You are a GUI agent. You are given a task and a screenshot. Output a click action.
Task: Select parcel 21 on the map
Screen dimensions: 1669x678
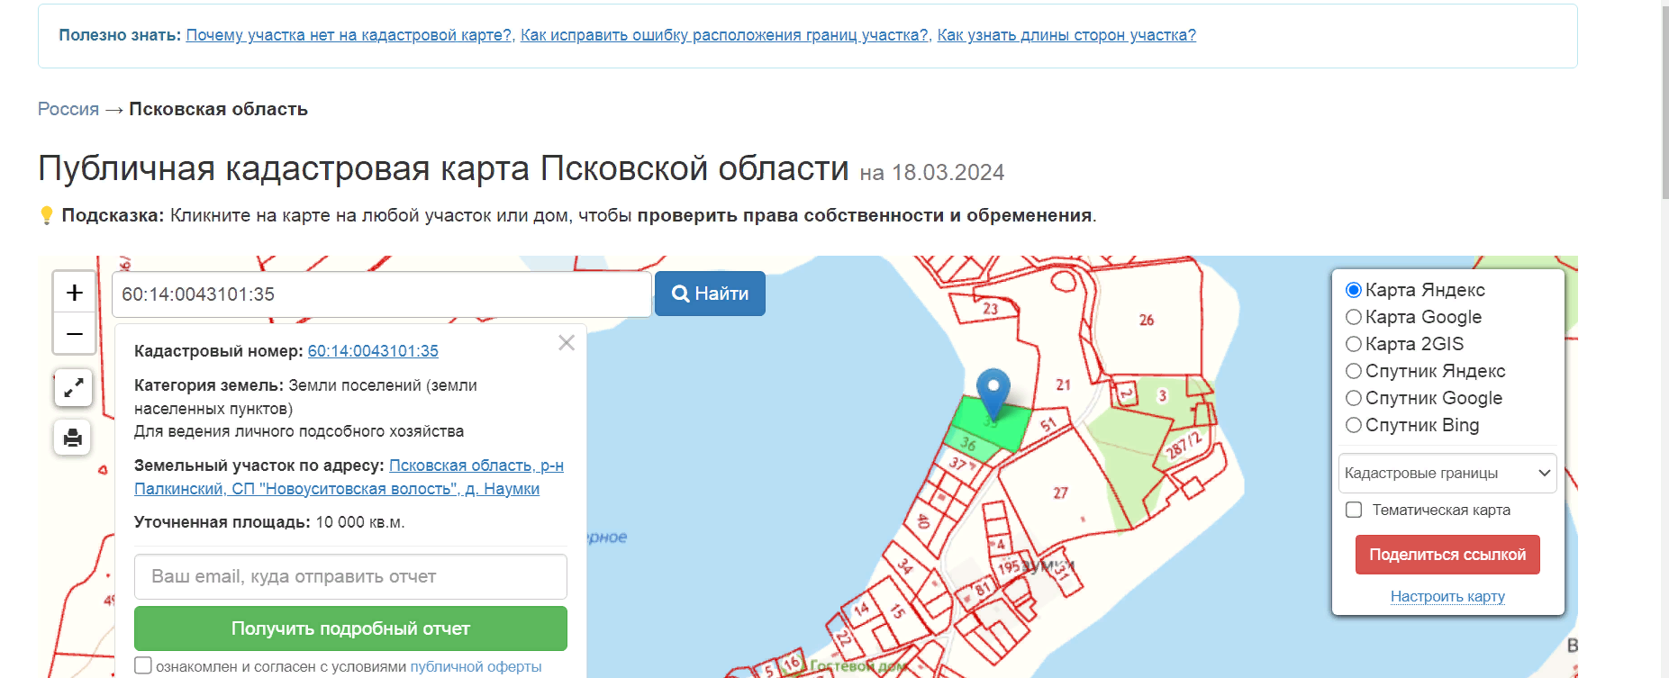pos(1063,384)
